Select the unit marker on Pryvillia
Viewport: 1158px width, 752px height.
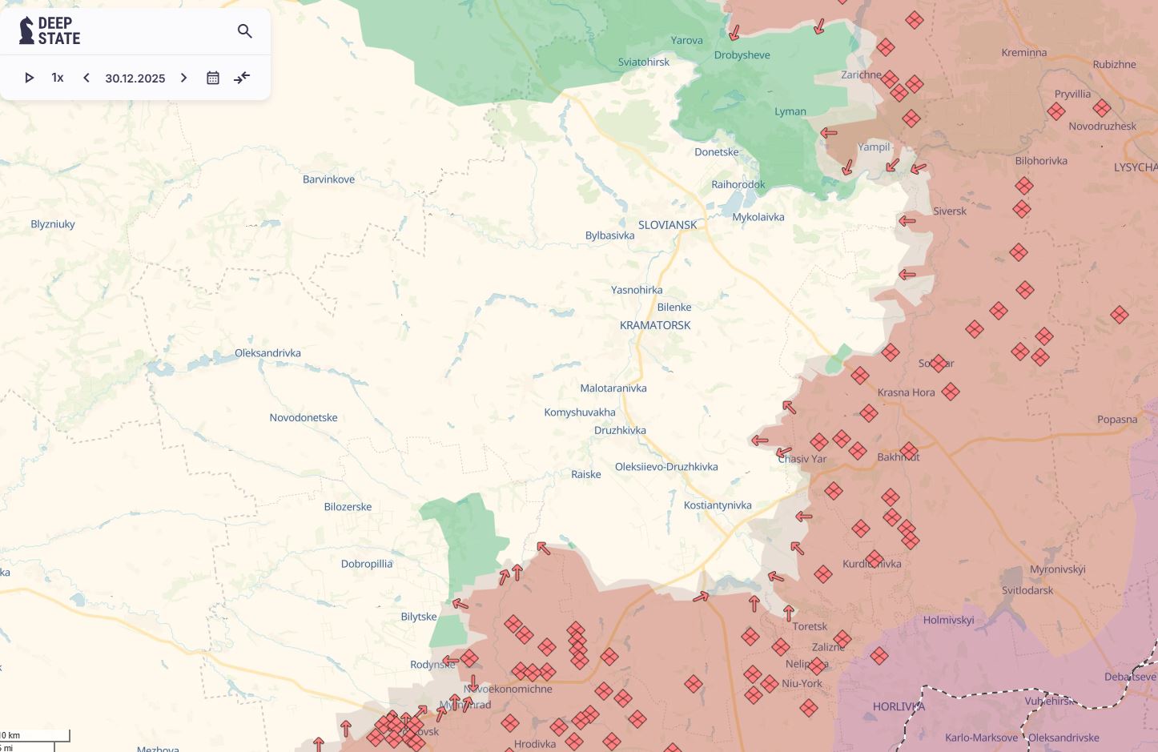click(1056, 111)
